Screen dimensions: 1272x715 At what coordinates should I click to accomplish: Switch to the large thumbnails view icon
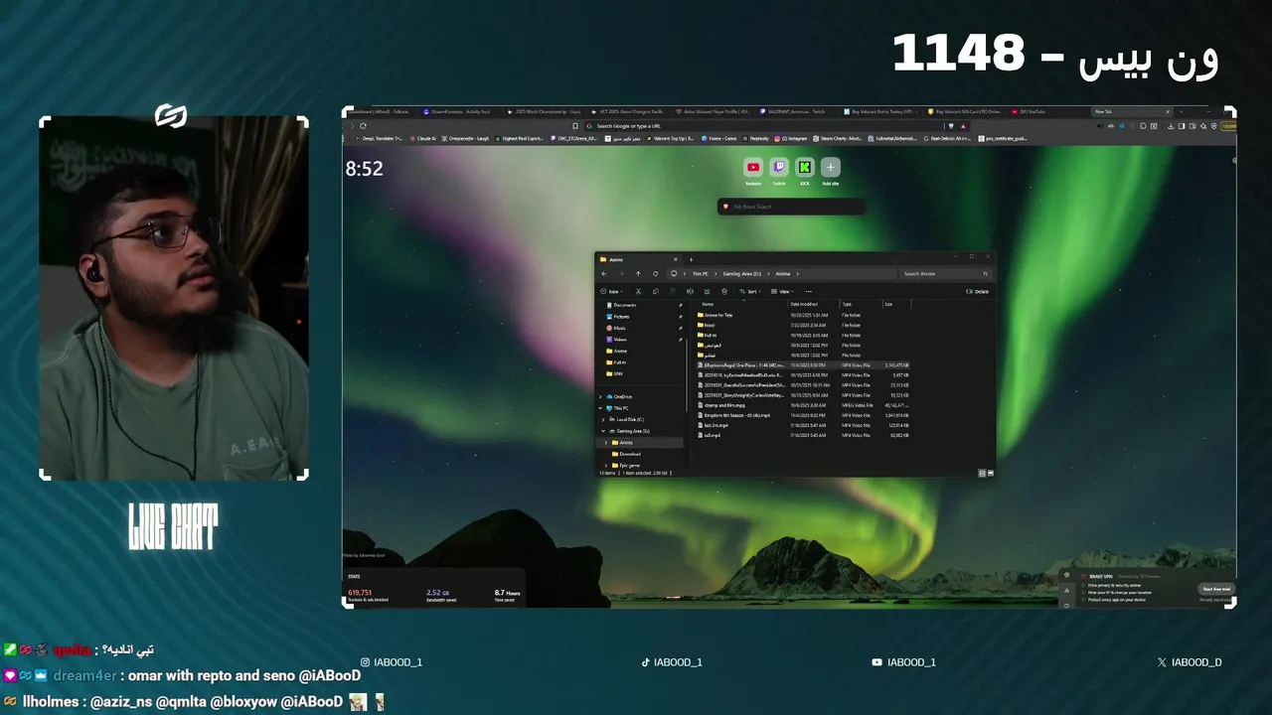click(989, 473)
